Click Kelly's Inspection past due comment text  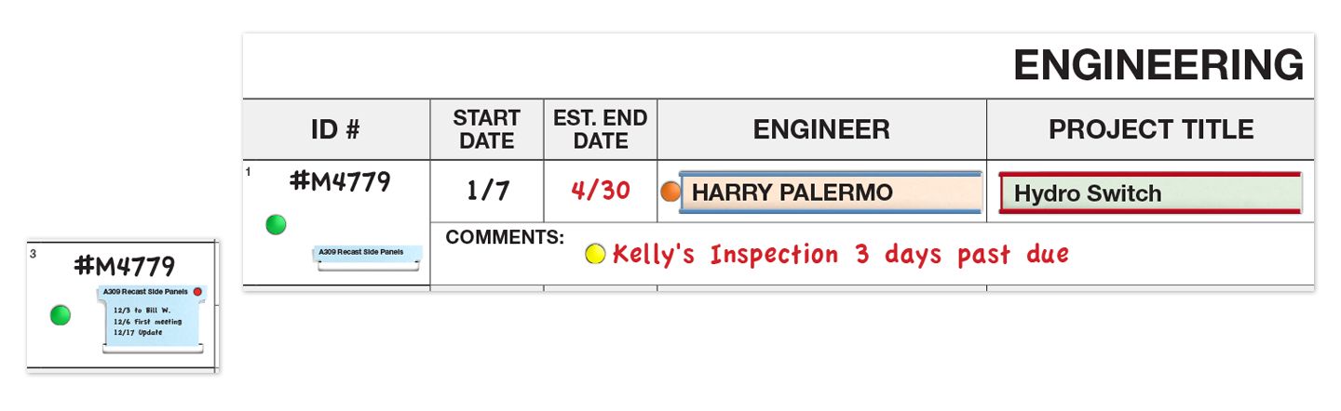coord(840,254)
